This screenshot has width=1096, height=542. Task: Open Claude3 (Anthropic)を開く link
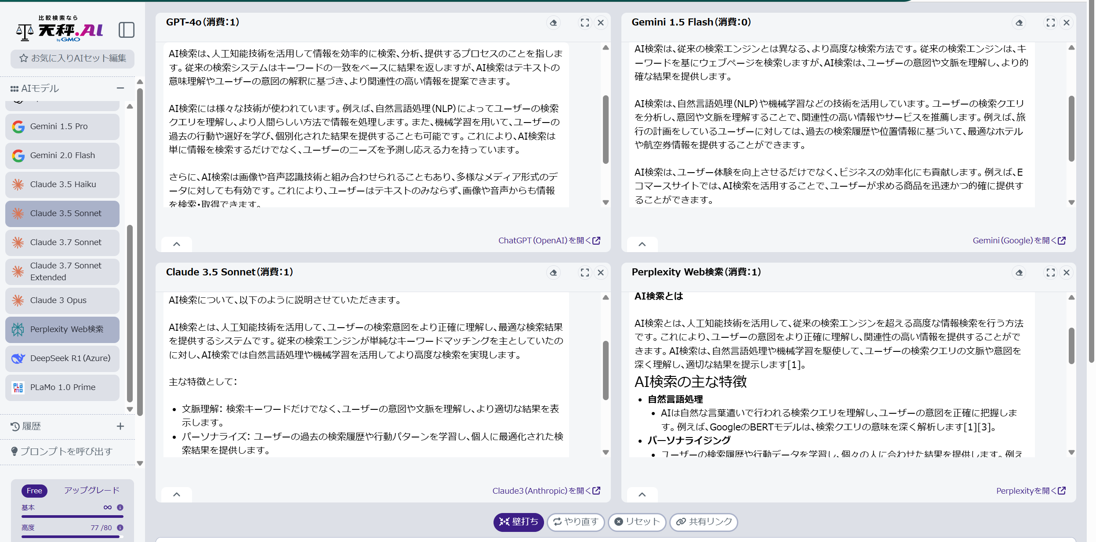coord(546,491)
